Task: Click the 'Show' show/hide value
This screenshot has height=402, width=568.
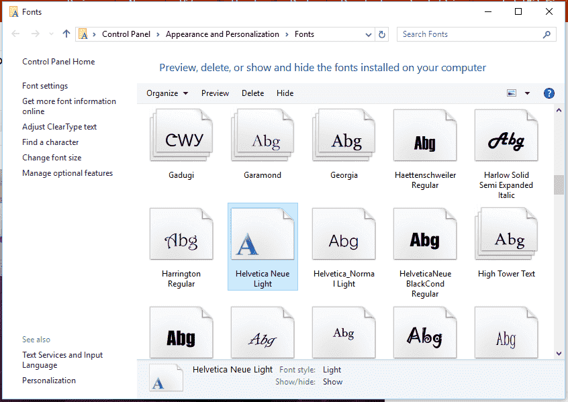Action: pos(332,382)
